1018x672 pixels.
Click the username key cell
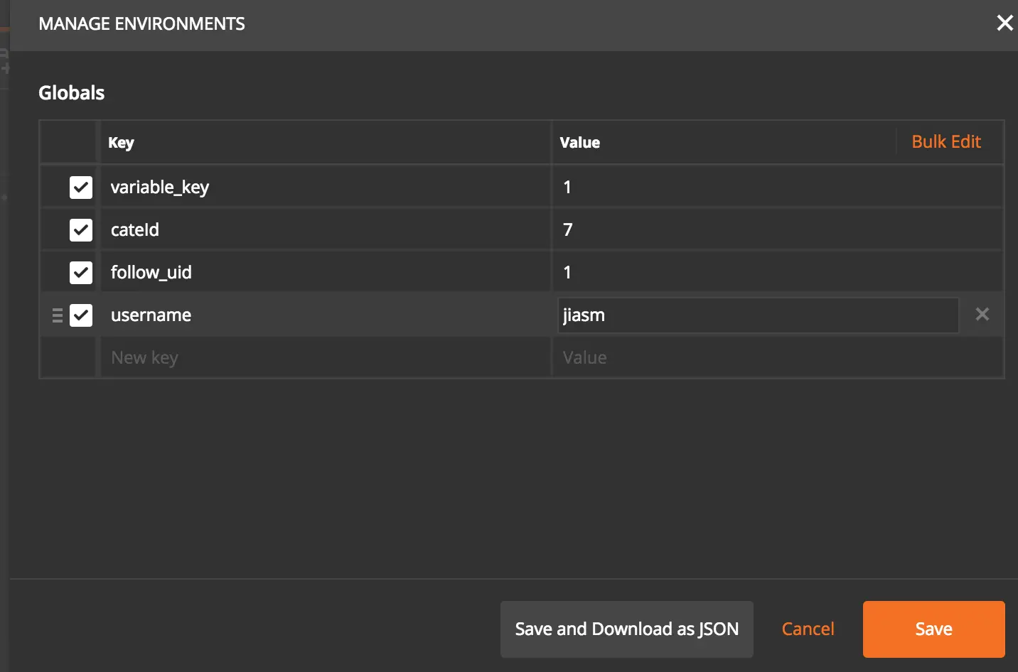325,315
